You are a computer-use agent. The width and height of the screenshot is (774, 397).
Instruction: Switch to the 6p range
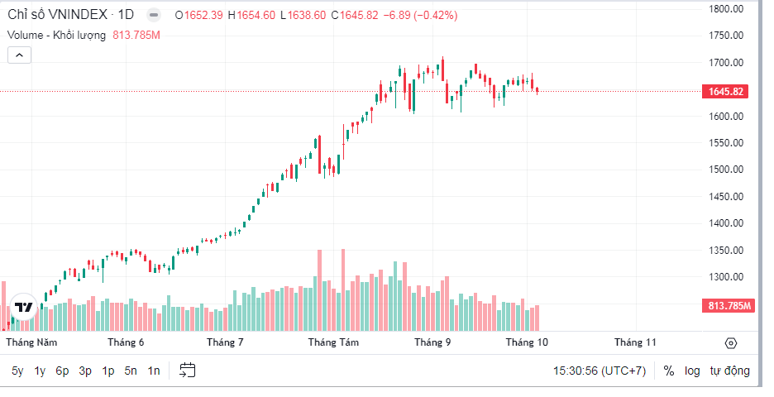(x=62, y=371)
